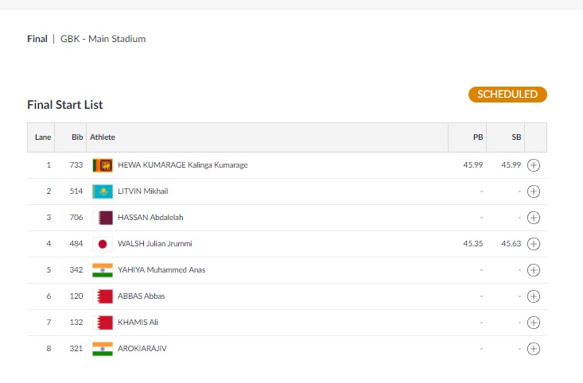Screen dimensions: 583x383
Task: Open athlete WALSH Julian Jrummi name
Action: tap(154, 244)
